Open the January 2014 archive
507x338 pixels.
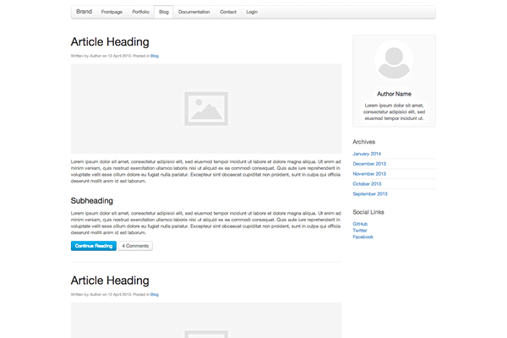pos(367,154)
